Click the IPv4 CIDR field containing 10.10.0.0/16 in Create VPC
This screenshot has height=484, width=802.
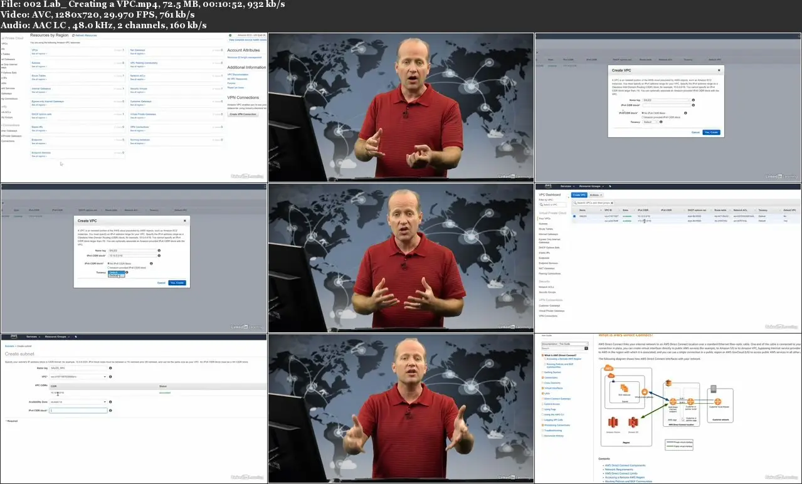[132, 255]
